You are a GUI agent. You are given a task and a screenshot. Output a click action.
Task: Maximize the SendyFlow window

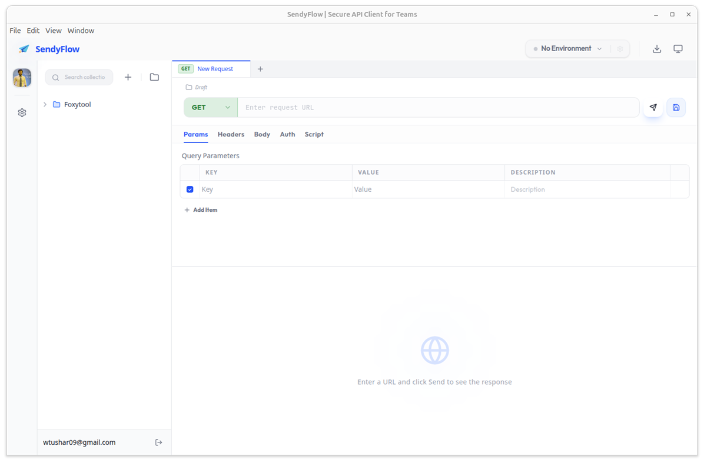coord(672,14)
